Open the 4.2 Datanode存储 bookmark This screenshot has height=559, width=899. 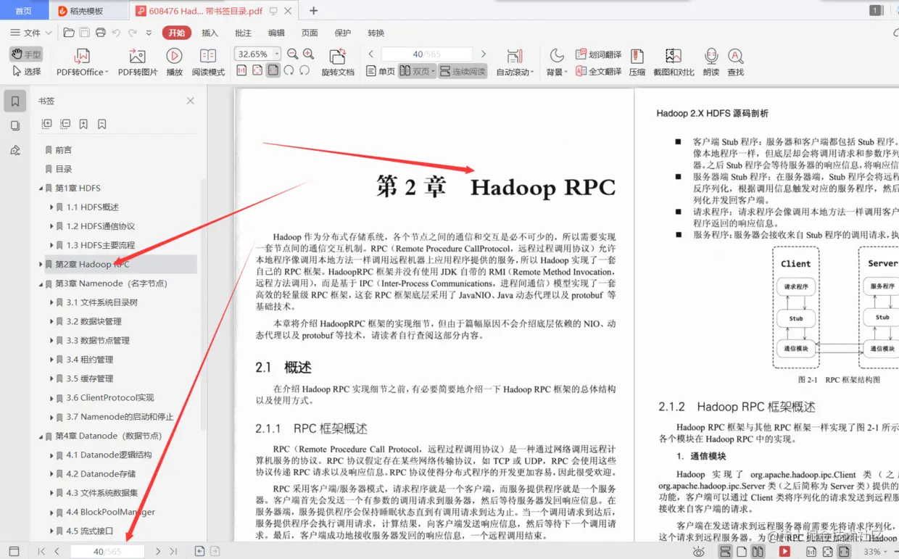pos(101,474)
